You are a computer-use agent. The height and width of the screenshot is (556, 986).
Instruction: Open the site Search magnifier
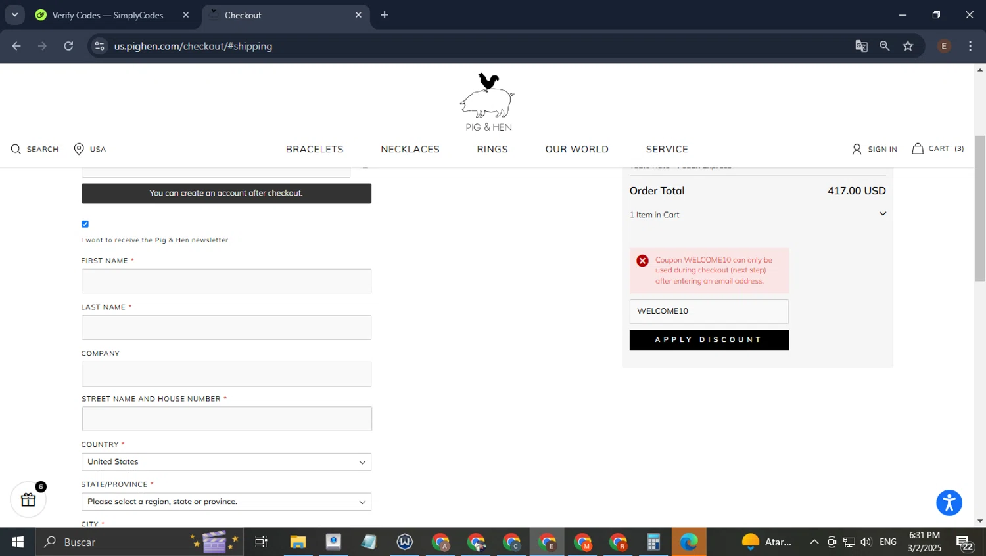(16, 149)
